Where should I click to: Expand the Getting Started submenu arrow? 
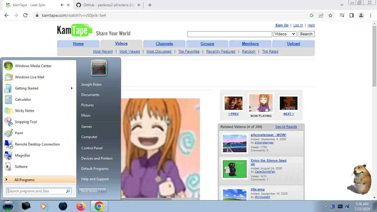72,88
